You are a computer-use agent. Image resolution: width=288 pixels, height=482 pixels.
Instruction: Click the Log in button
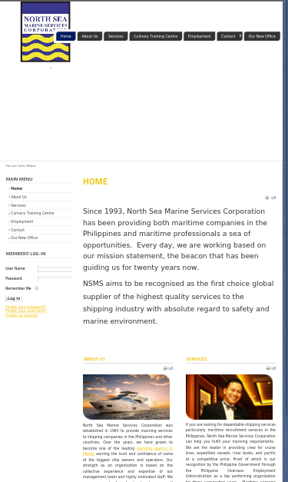[14, 298]
